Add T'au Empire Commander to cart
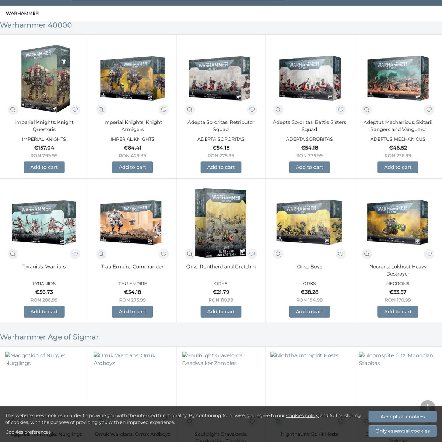Viewport: 442px width, 442px height. coord(133,312)
